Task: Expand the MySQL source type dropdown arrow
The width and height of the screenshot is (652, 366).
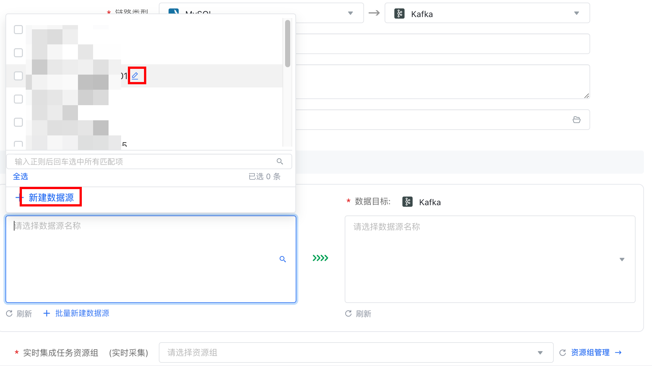Action: [350, 13]
